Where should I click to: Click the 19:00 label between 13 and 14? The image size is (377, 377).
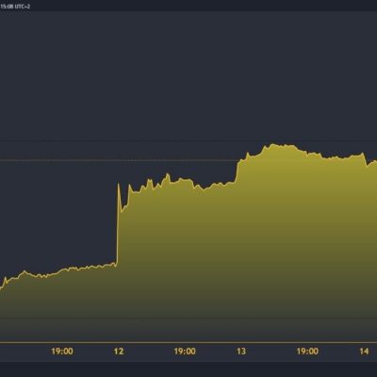(307, 351)
